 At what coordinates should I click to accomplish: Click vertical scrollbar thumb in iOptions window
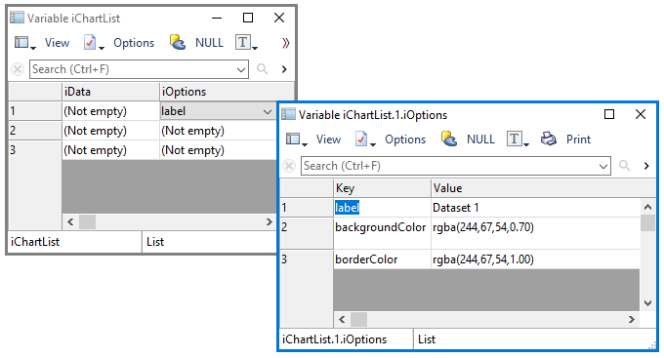[647, 223]
